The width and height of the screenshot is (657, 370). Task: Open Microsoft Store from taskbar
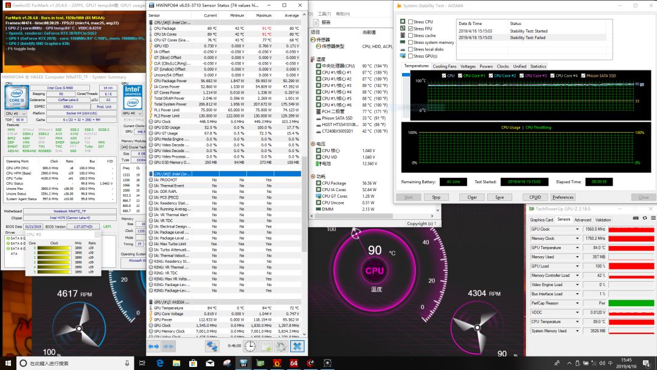193,363
